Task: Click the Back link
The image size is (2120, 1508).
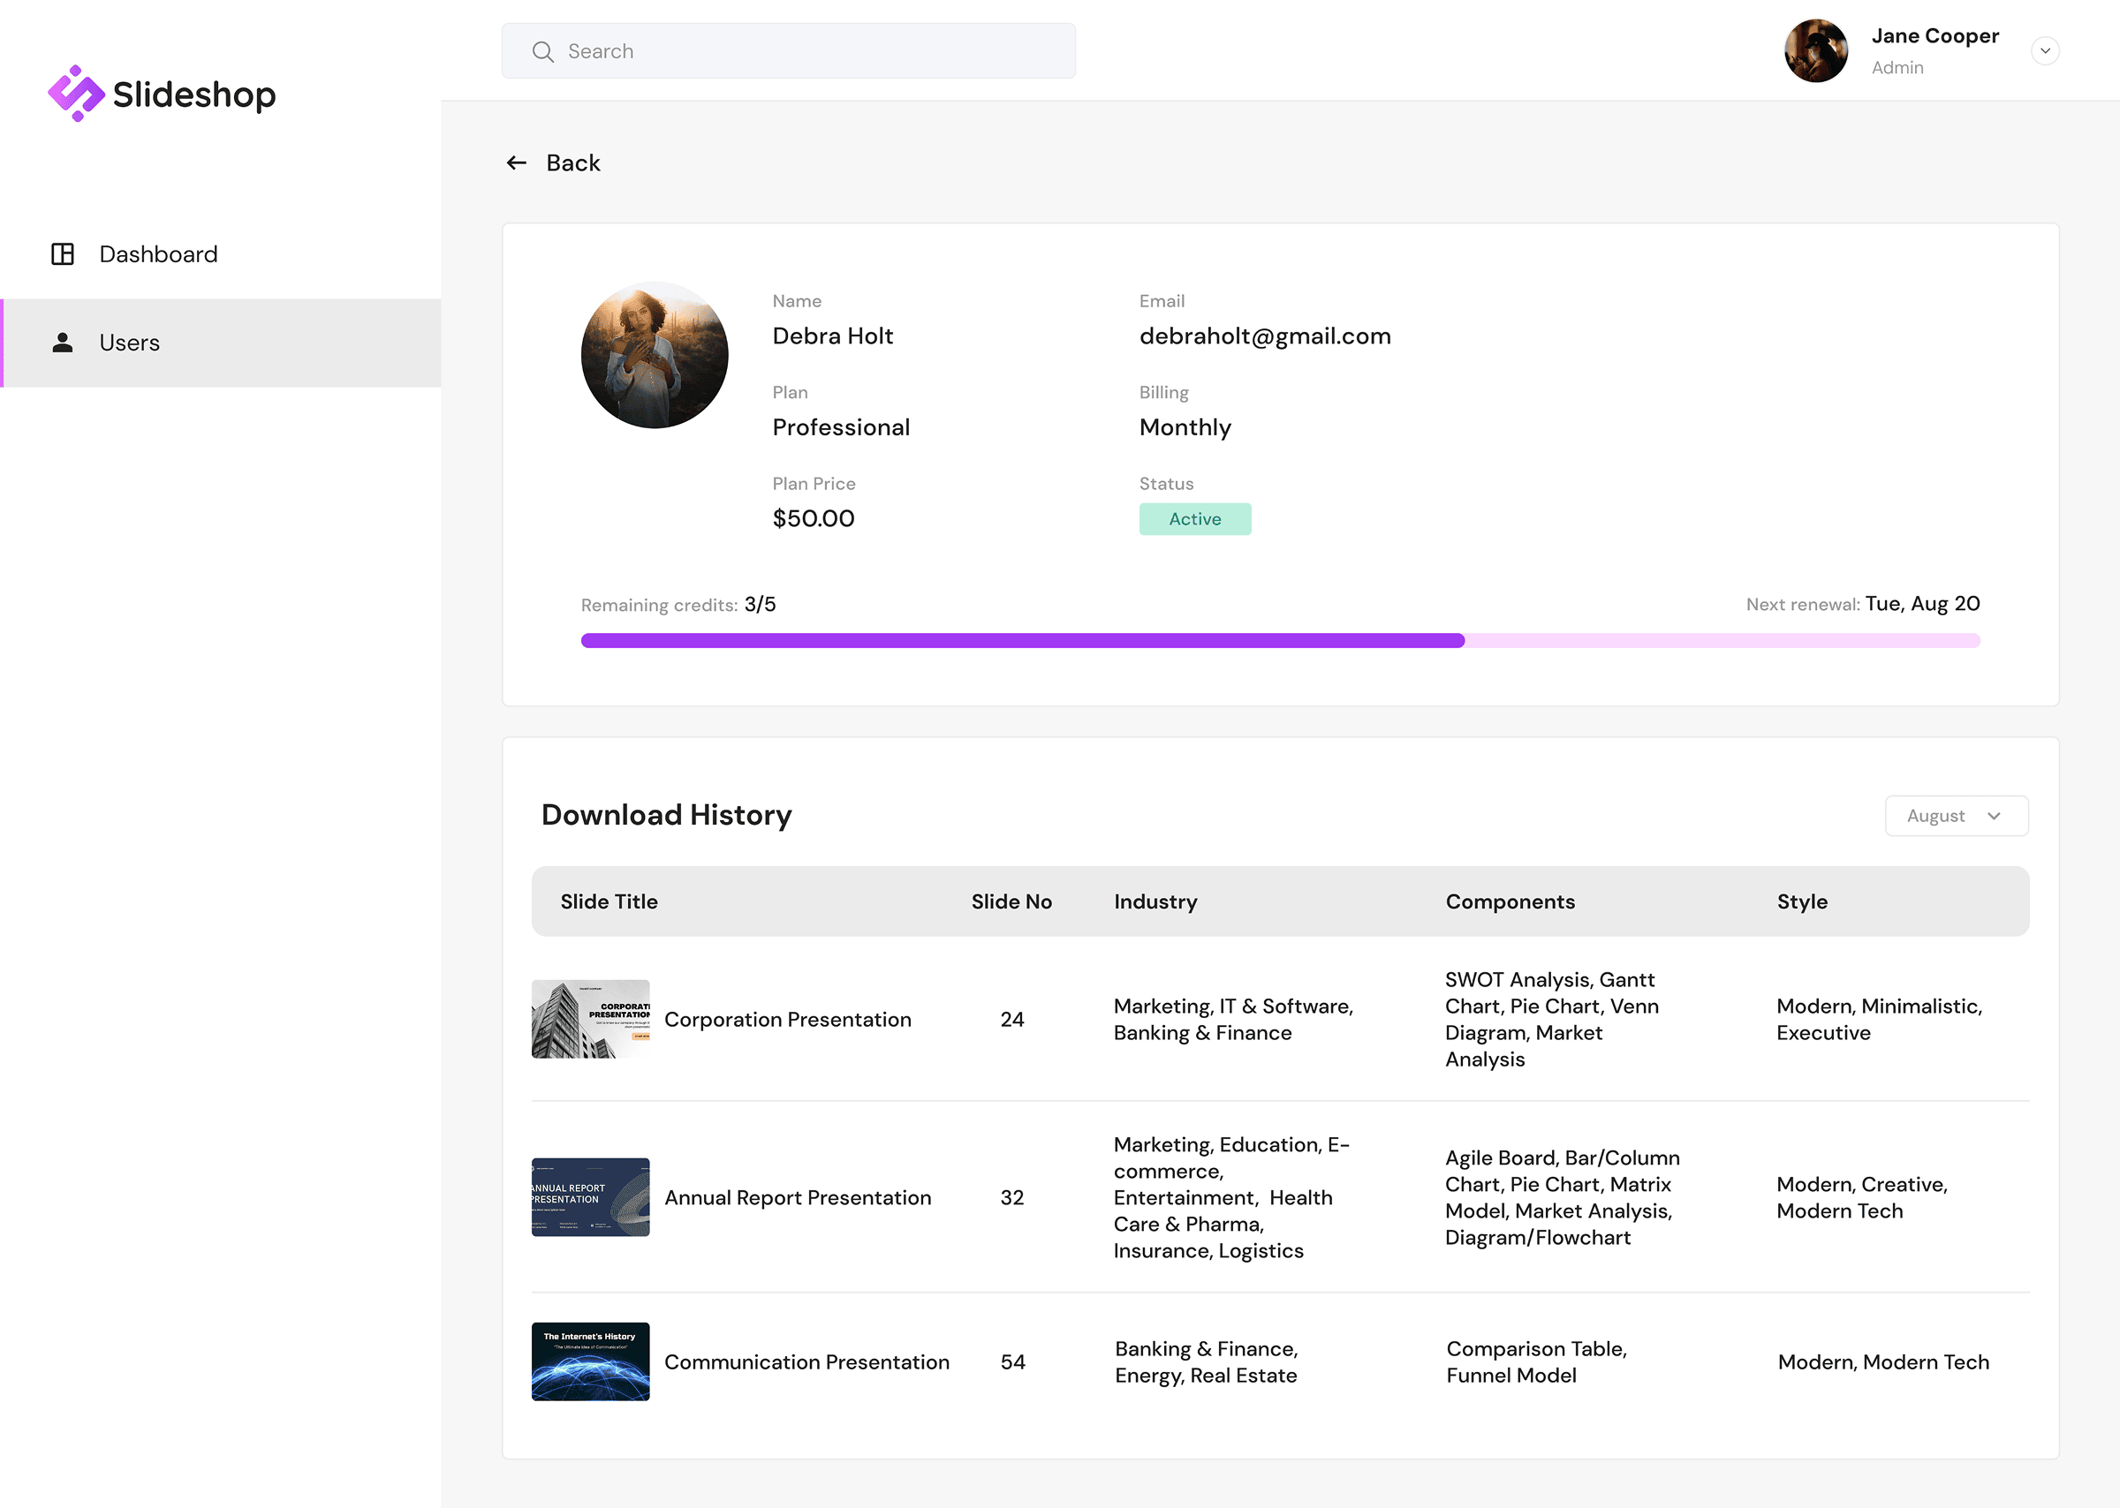Action: click(573, 162)
